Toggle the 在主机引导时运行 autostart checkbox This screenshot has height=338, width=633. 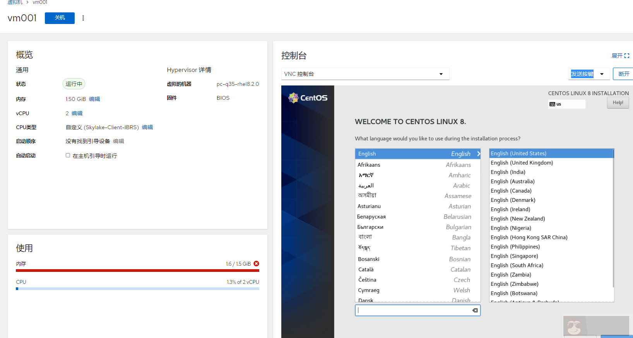pos(68,155)
